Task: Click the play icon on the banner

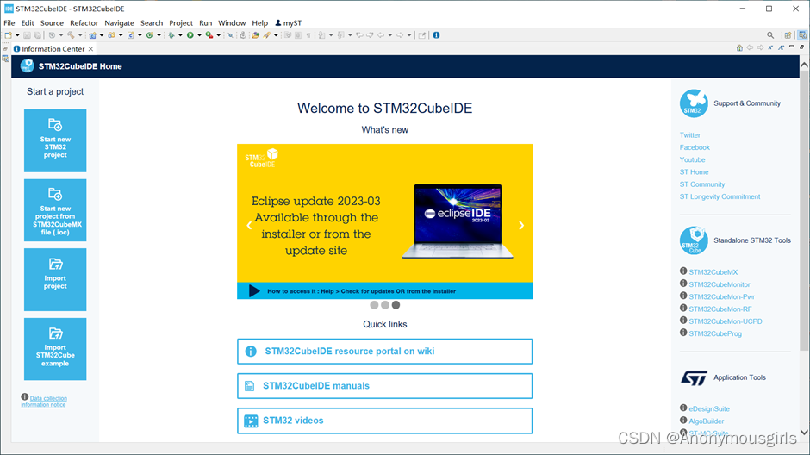Action: point(254,290)
